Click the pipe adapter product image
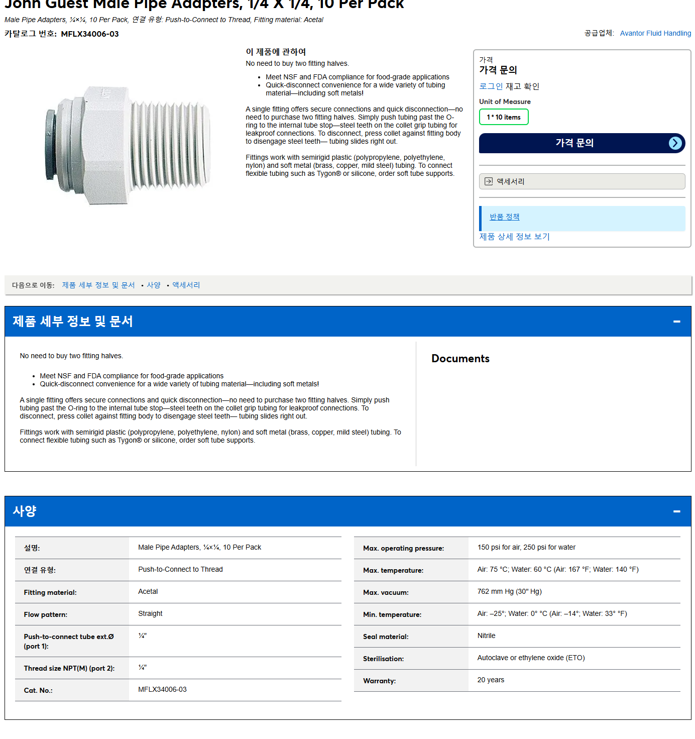695x739 pixels. [128, 145]
